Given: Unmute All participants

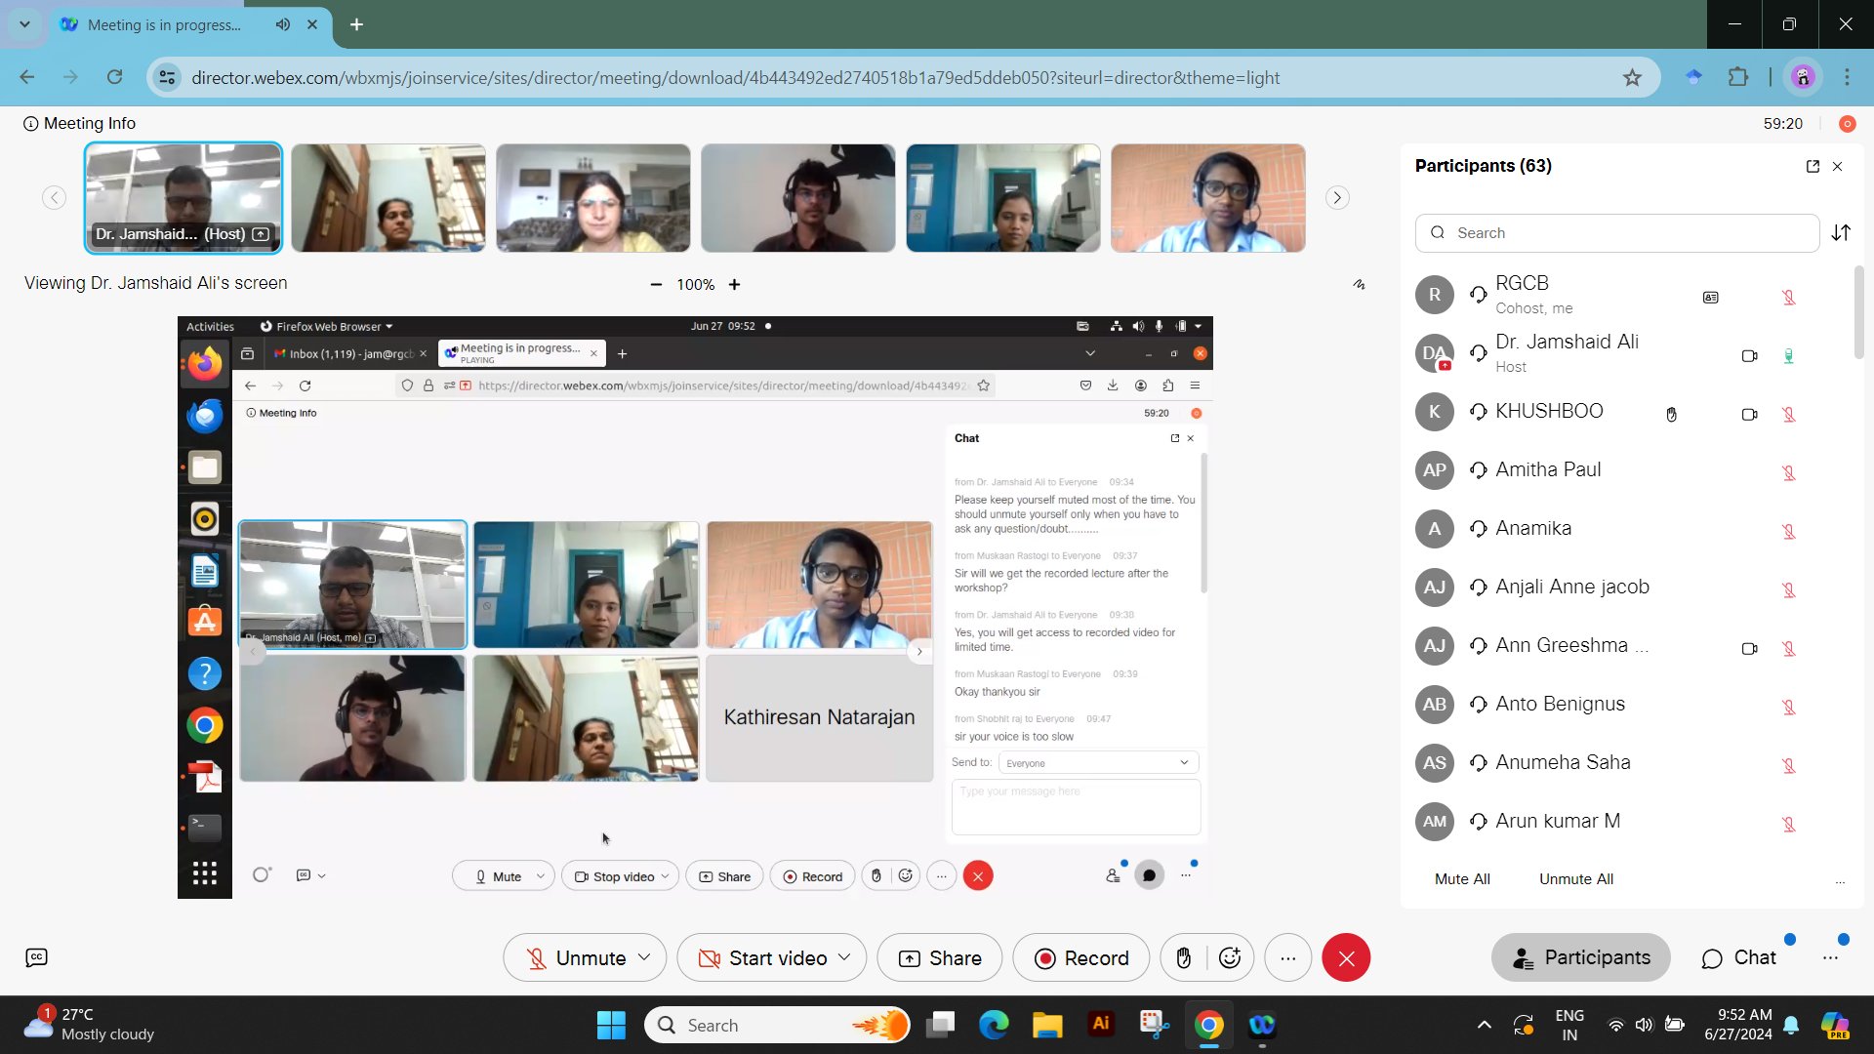Looking at the screenshot, I should pos(1576,878).
